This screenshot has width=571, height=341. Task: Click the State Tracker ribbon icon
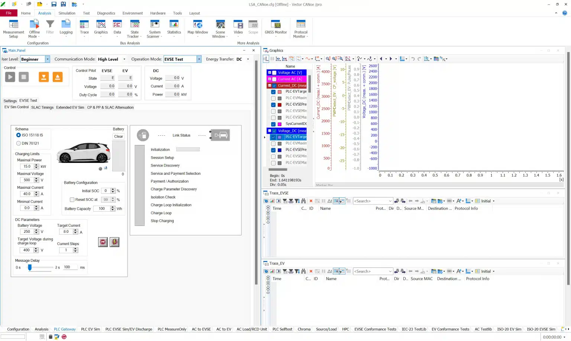pyautogui.click(x=134, y=28)
